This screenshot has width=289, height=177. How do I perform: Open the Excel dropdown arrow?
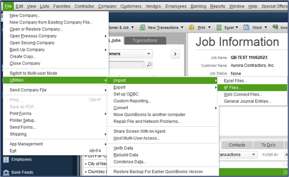coord(236,27)
